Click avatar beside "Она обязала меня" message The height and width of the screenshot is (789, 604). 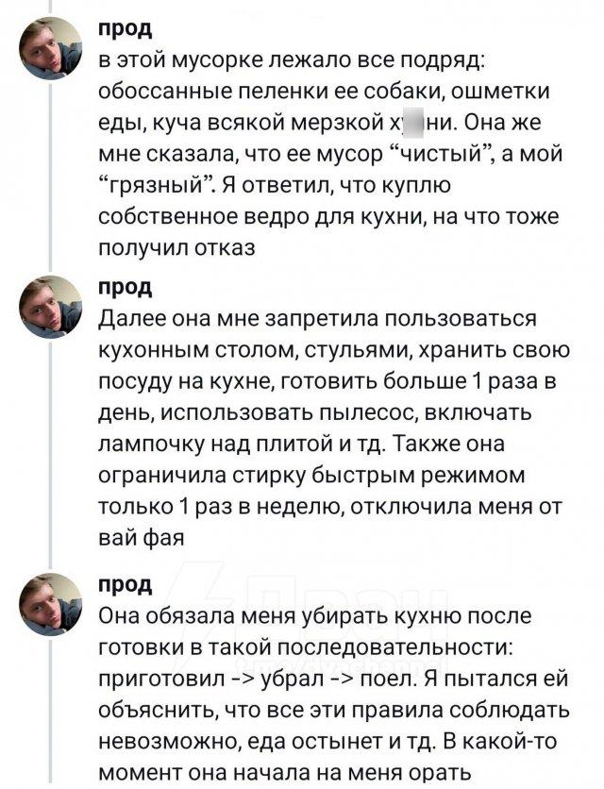tap(52, 605)
